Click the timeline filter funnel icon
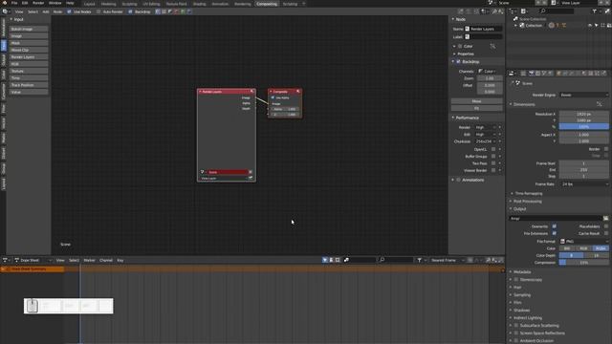612x344 pixels. point(419,260)
